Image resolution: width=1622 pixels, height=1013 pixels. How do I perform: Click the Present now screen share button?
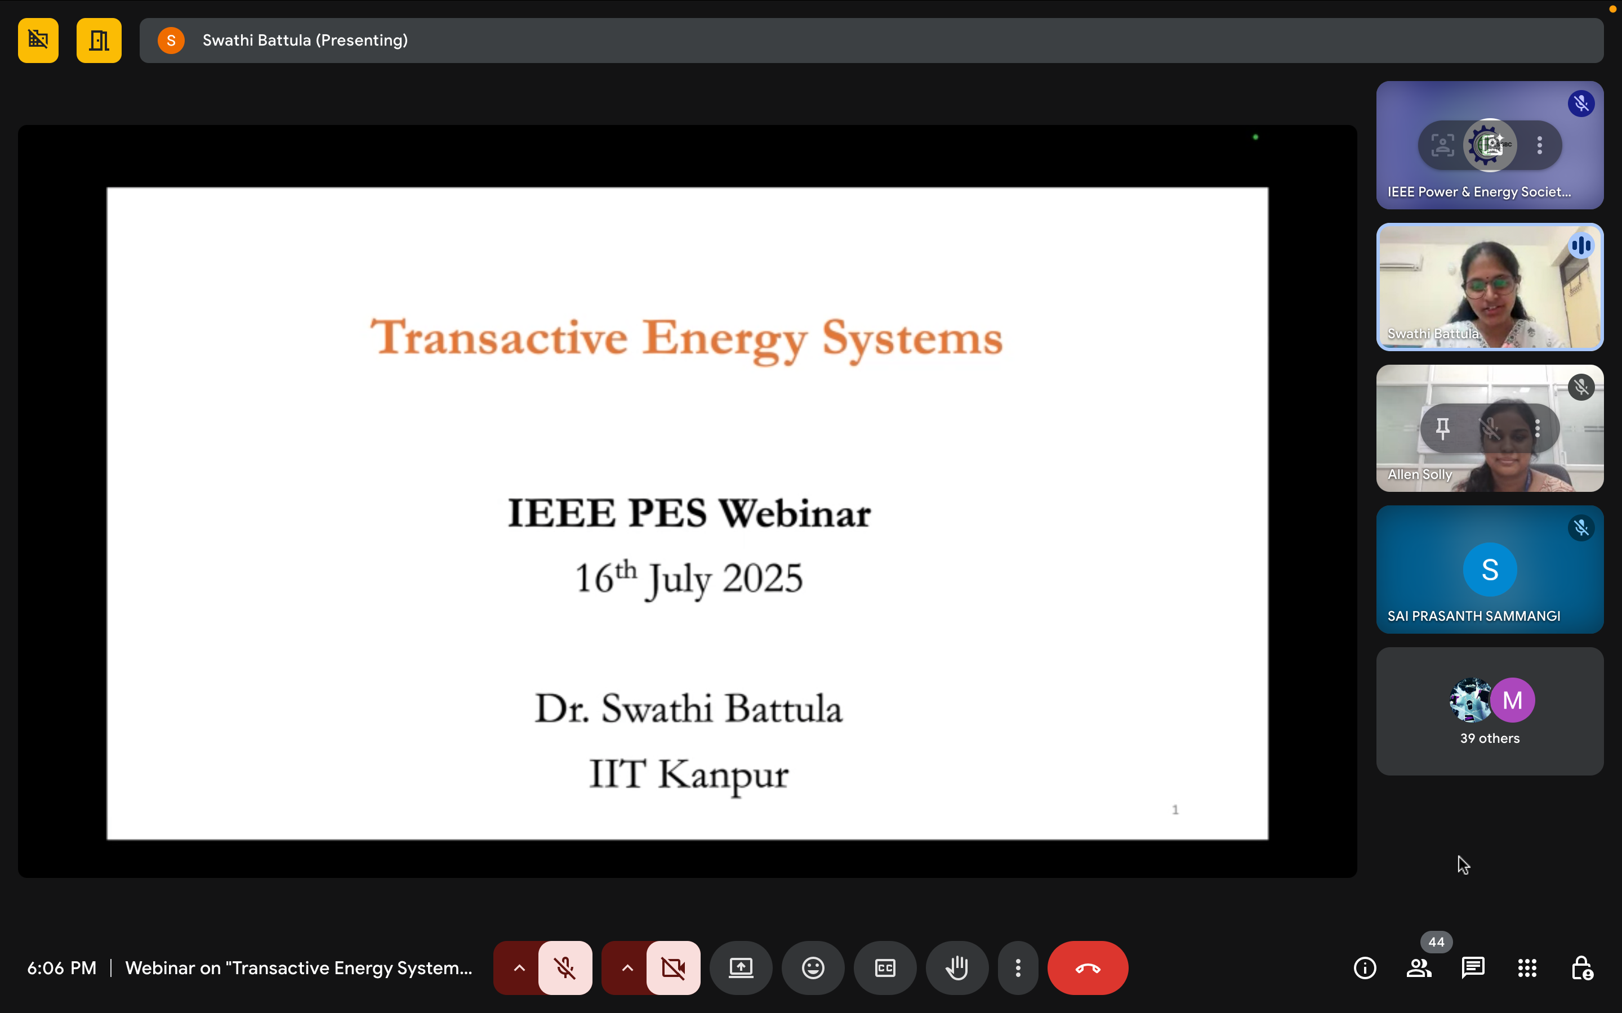741,967
